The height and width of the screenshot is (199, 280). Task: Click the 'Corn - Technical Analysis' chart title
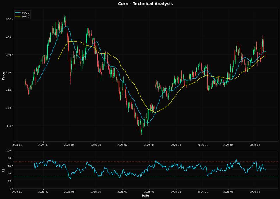pos(145,4)
